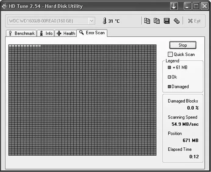Click the Damaged legend color swatch

tap(169, 87)
